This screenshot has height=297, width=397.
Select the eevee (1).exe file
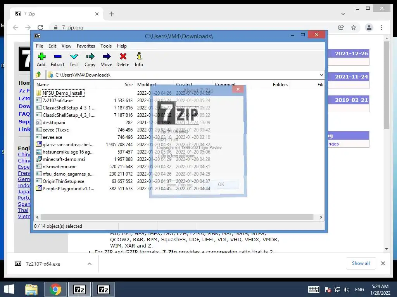click(x=56, y=130)
